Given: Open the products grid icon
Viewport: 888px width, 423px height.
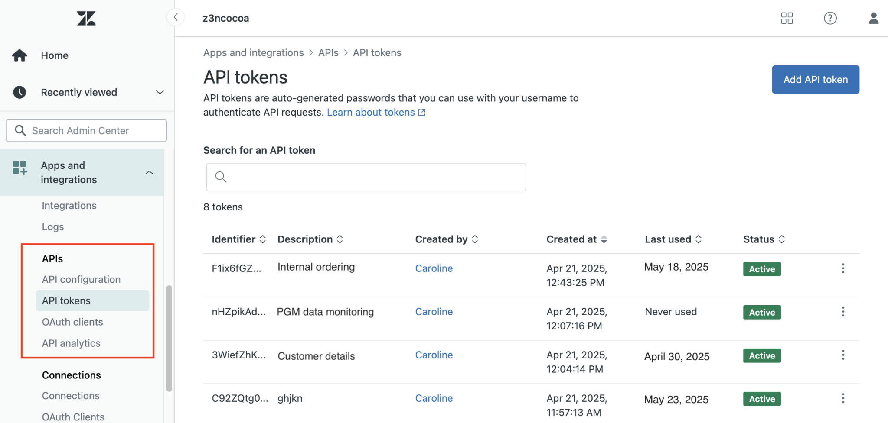Looking at the screenshot, I should [x=787, y=18].
